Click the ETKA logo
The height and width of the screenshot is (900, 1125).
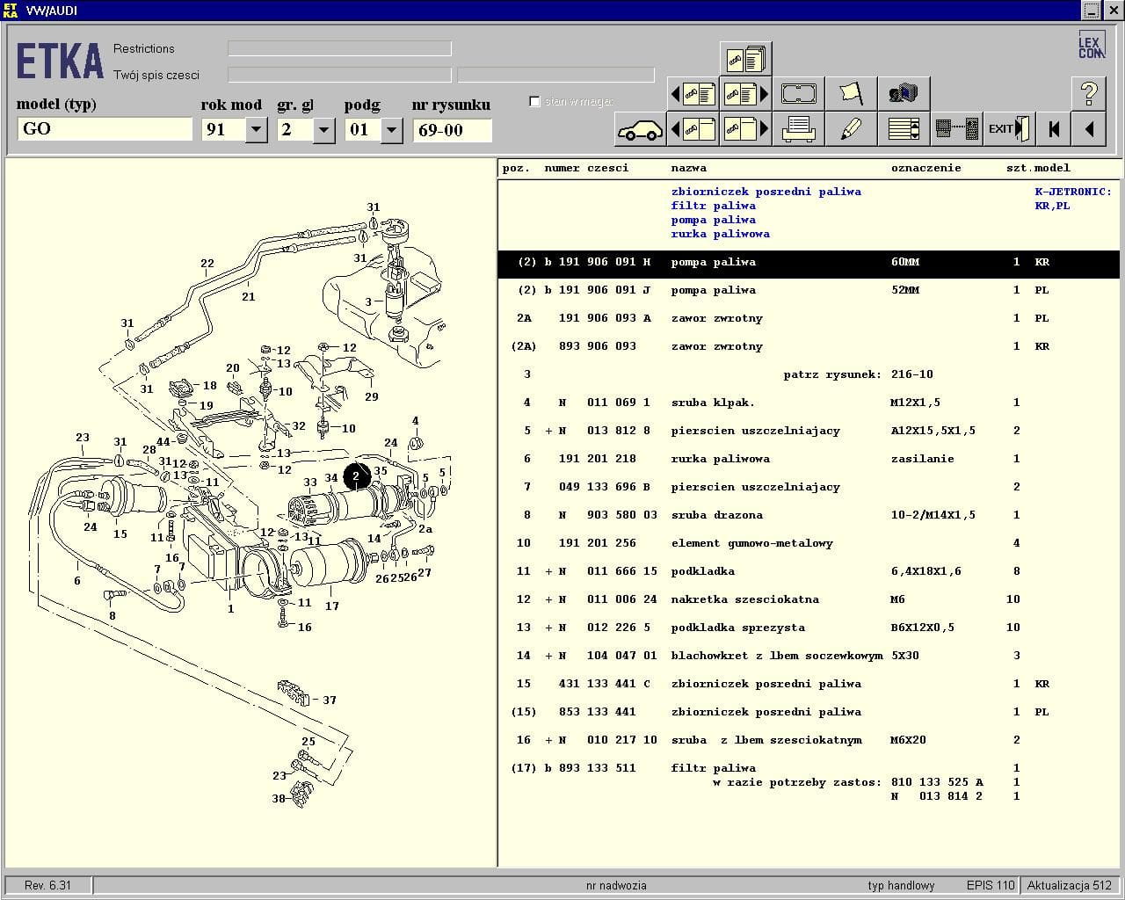coord(60,62)
